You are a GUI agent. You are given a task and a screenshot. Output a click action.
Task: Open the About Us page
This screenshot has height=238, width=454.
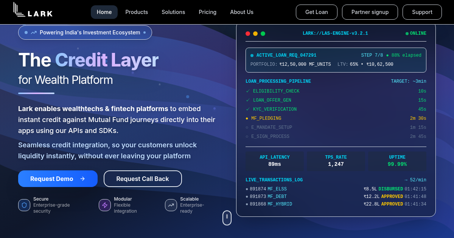click(x=242, y=12)
